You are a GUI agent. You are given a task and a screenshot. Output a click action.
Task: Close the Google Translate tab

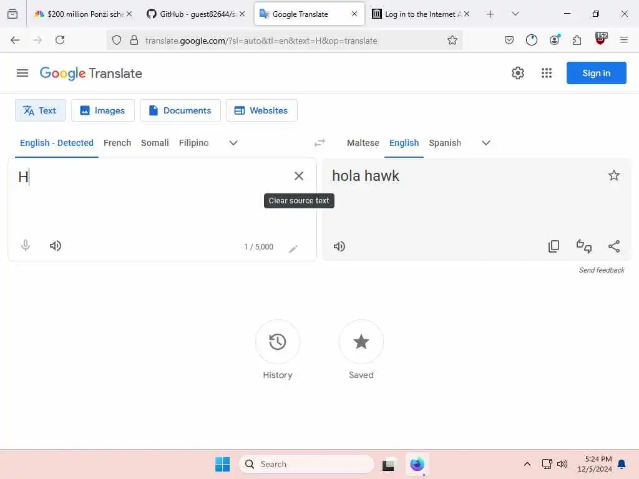(354, 14)
